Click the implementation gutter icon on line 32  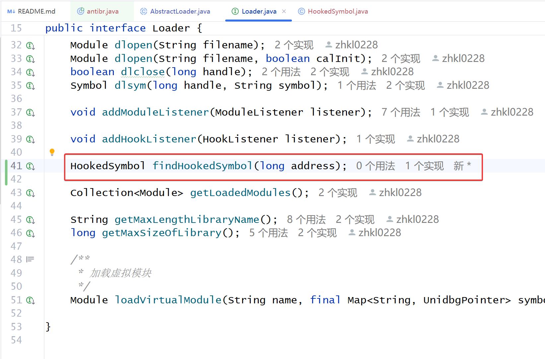coord(31,45)
